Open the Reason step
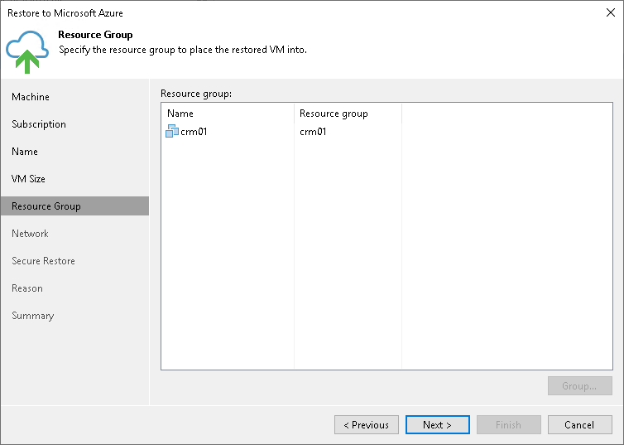The image size is (624, 445). tap(27, 288)
